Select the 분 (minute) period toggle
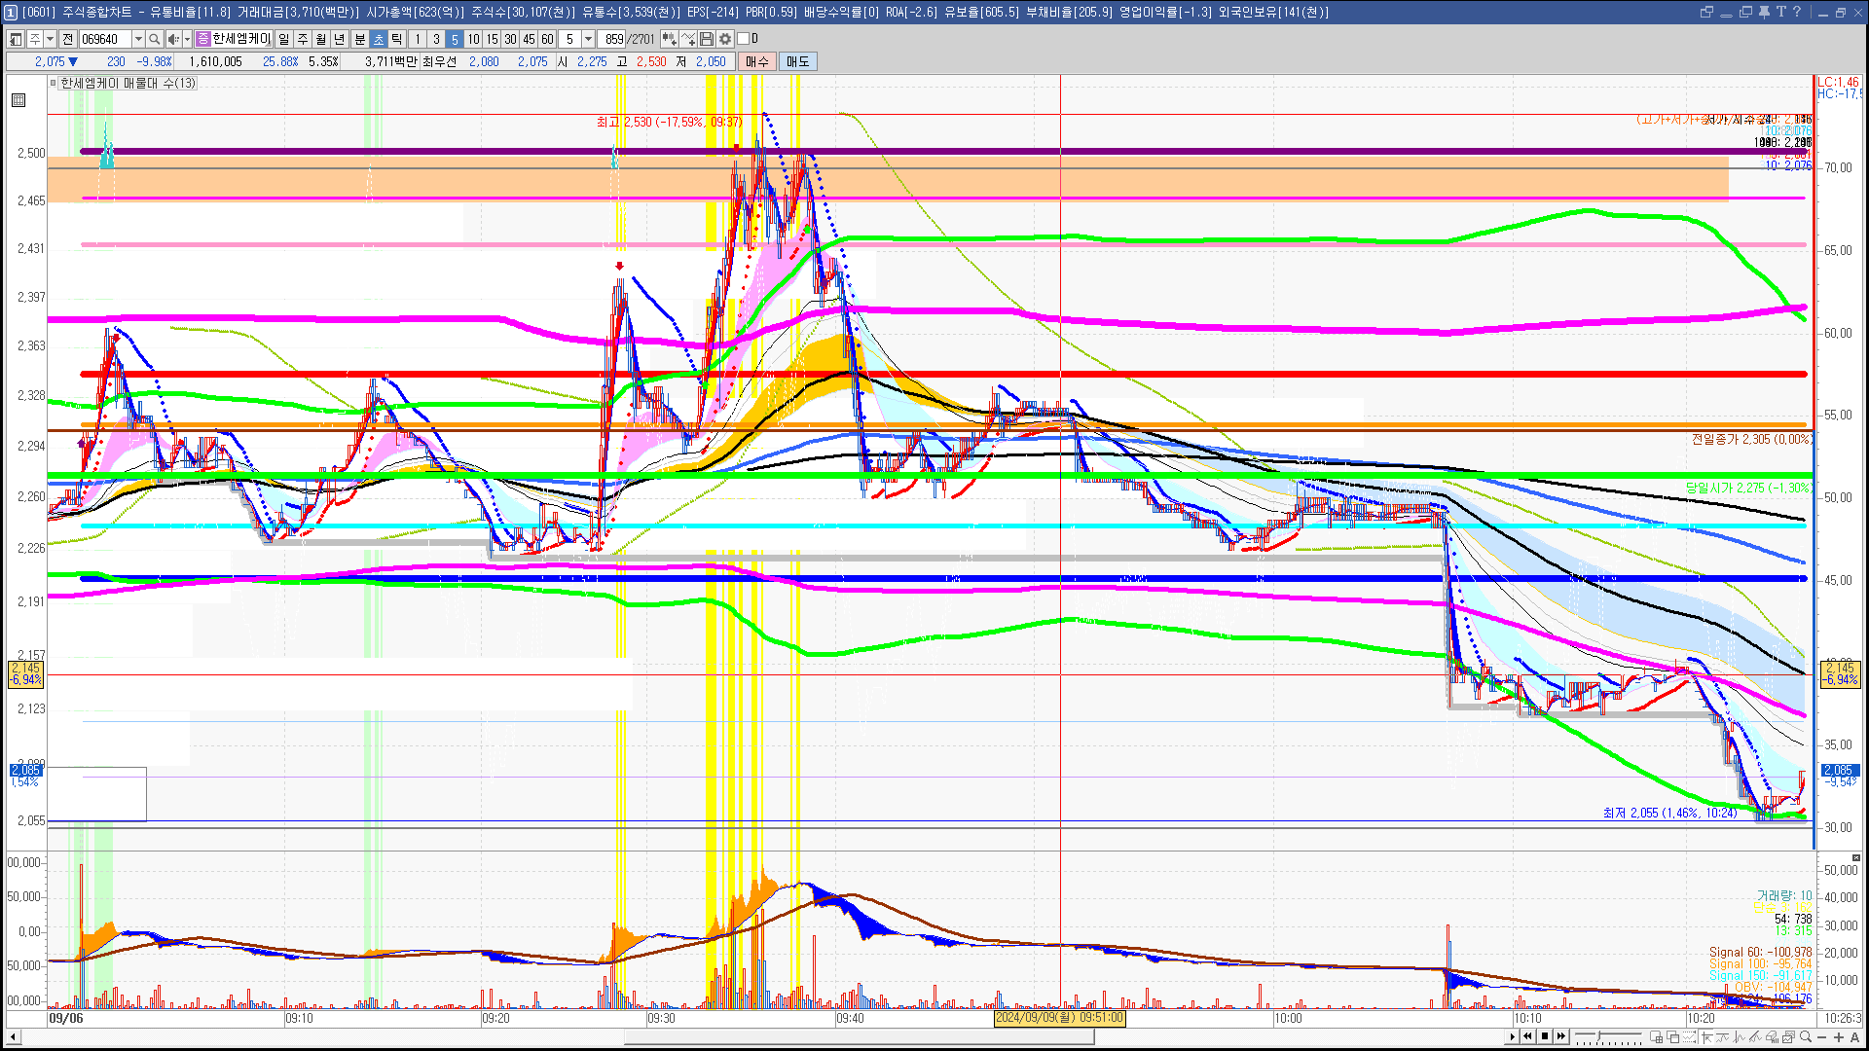 coord(359,39)
